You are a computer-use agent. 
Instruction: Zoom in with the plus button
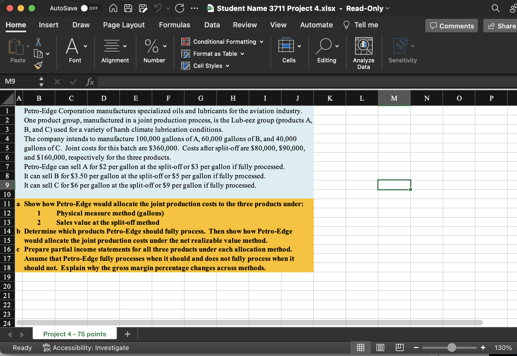point(483,348)
